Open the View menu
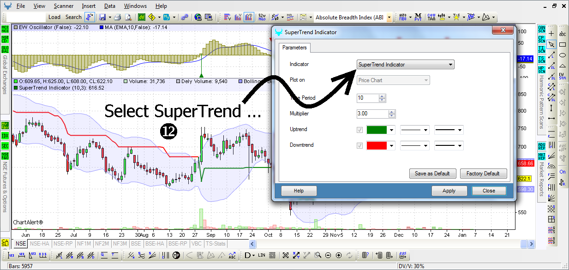 pos(40,6)
